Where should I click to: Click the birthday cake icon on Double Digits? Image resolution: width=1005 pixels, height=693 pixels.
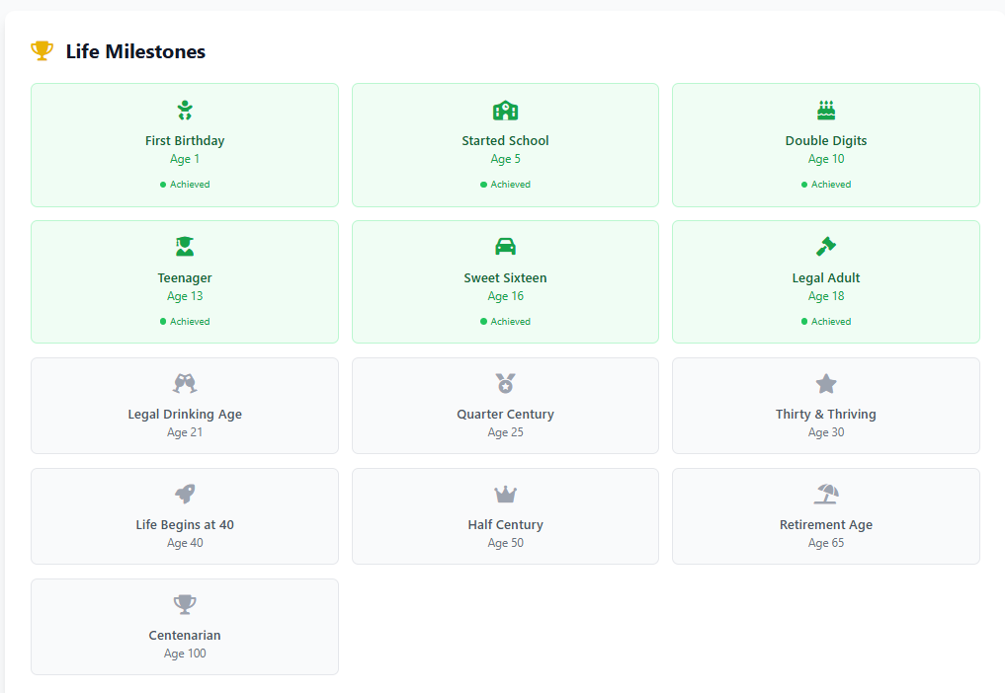[x=826, y=110]
